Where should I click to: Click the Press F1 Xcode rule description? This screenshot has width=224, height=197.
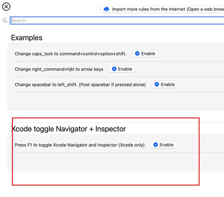pos(79,145)
